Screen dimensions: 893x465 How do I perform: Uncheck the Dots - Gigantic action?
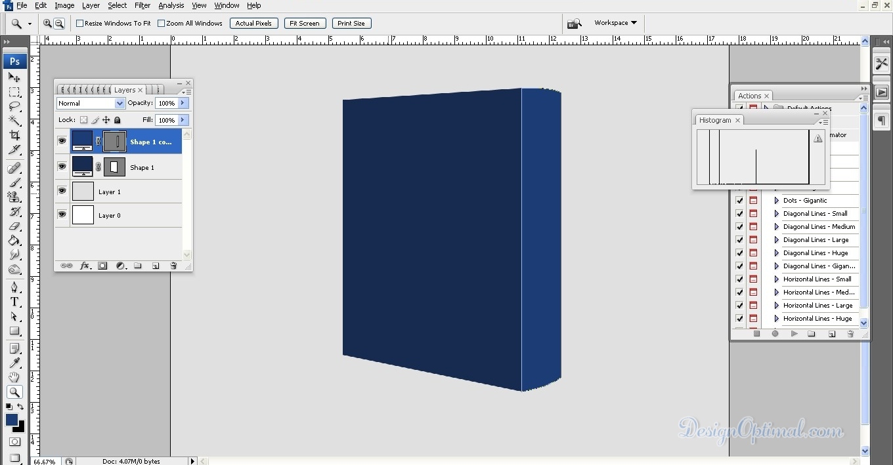coord(740,201)
